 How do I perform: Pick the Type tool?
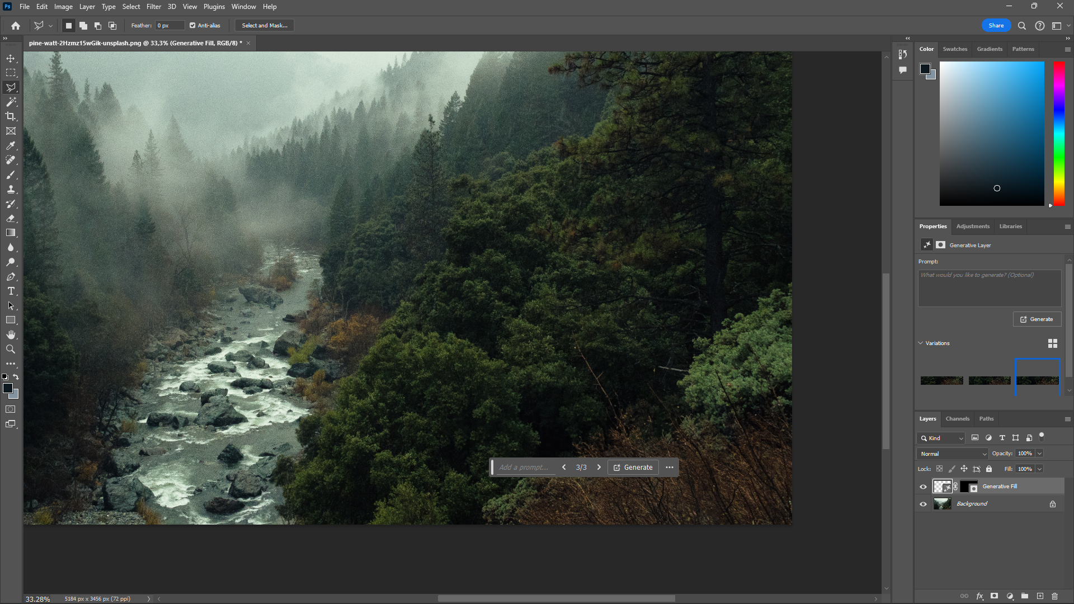[11, 291]
